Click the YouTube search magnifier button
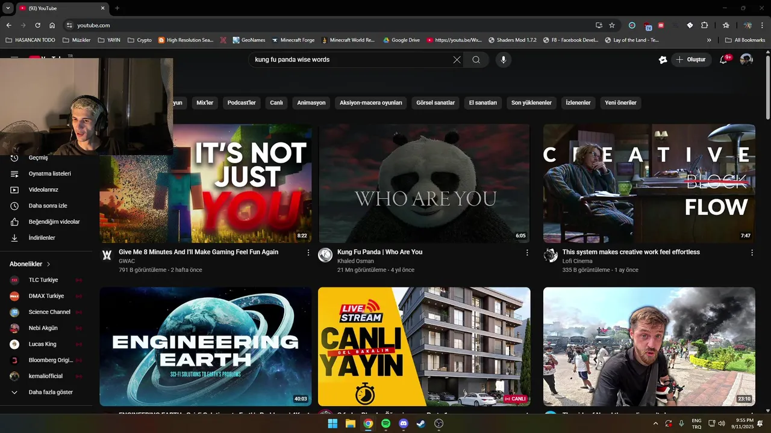The height and width of the screenshot is (433, 771). tap(476, 60)
